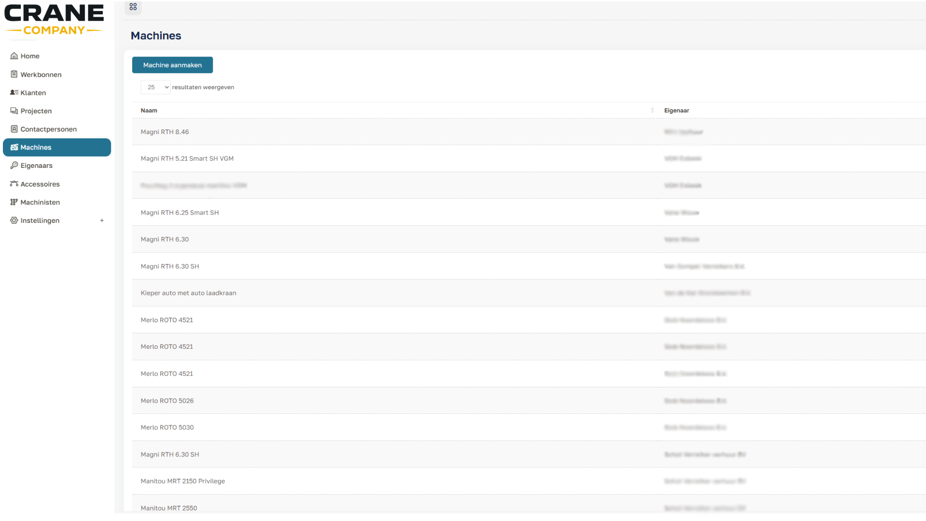
Task: Click the Instellingen gear icon
Action: pos(14,220)
